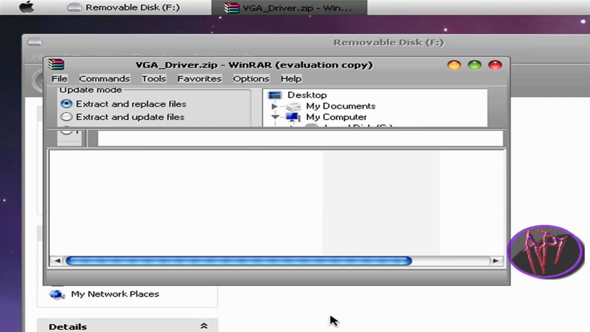The image size is (590, 332).
Task: Open the Favorites menu
Action: coord(200,78)
